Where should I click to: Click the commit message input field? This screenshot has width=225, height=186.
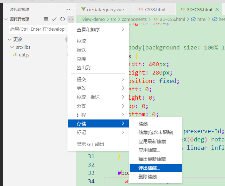(x=38, y=29)
